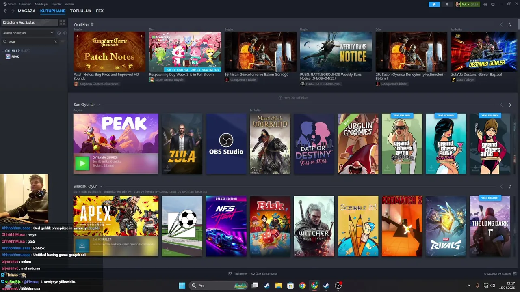Open Friends and Chat icon at bottom right
Screen dimensions: 520x292
click(x=515, y=274)
